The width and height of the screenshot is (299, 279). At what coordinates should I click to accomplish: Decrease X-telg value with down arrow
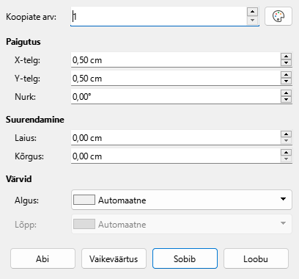286,63
